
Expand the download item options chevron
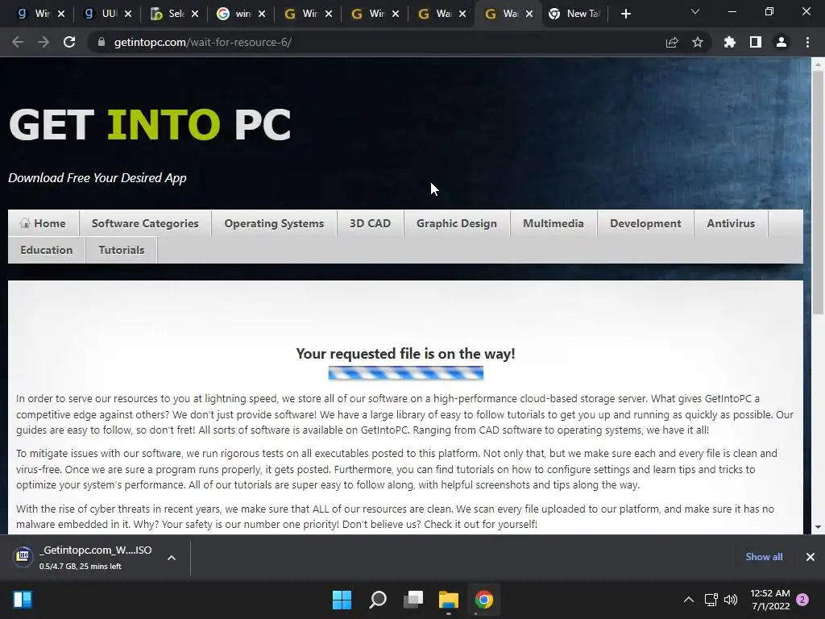coord(172,558)
